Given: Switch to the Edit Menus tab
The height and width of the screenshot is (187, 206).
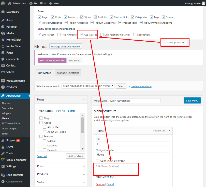Looking at the screenshot, I should (45, 73).
